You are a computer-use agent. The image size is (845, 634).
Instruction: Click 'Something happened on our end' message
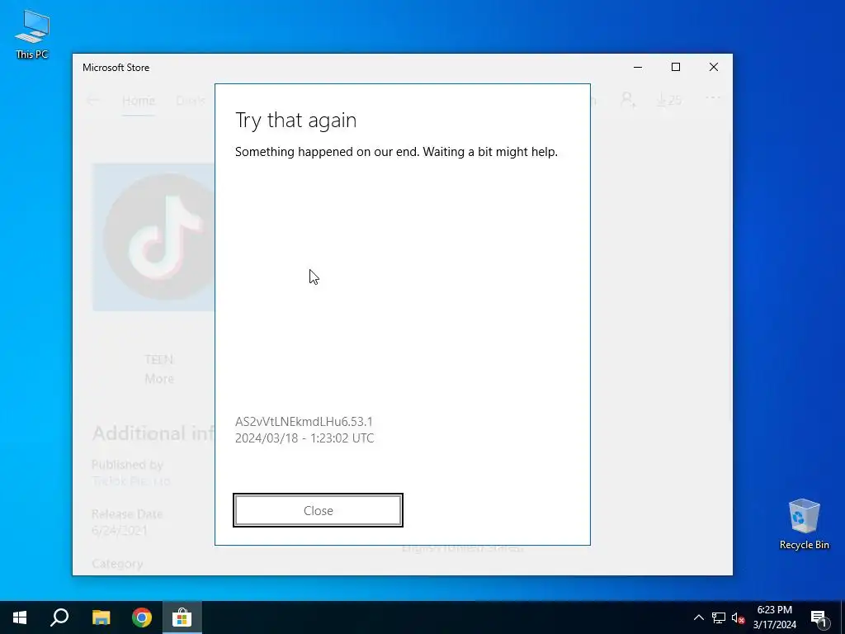coord(396,152)
